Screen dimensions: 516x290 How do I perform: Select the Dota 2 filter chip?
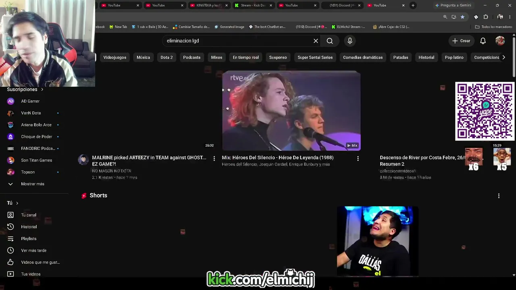[166, 57]
